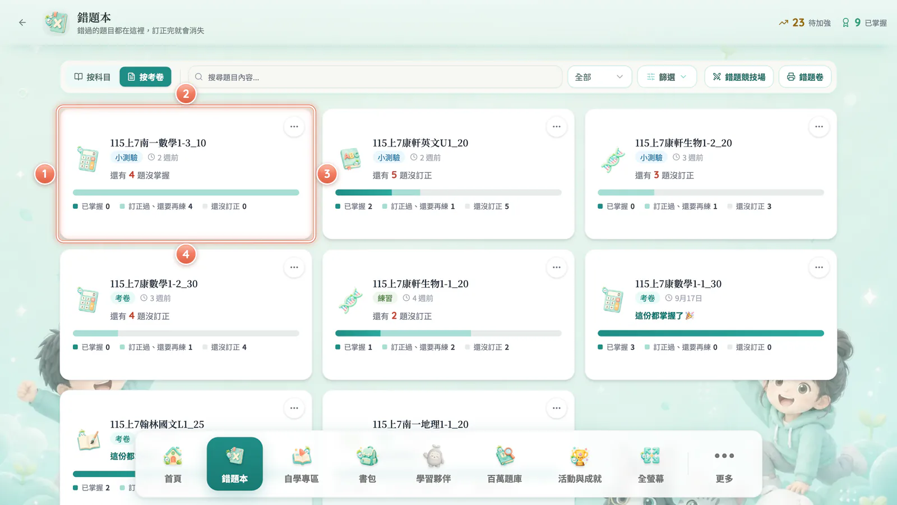Screen dimensions: 897x505
Task: Click progress bar of 115上7康軒英文U1_20
Action: tap(449, 192)
